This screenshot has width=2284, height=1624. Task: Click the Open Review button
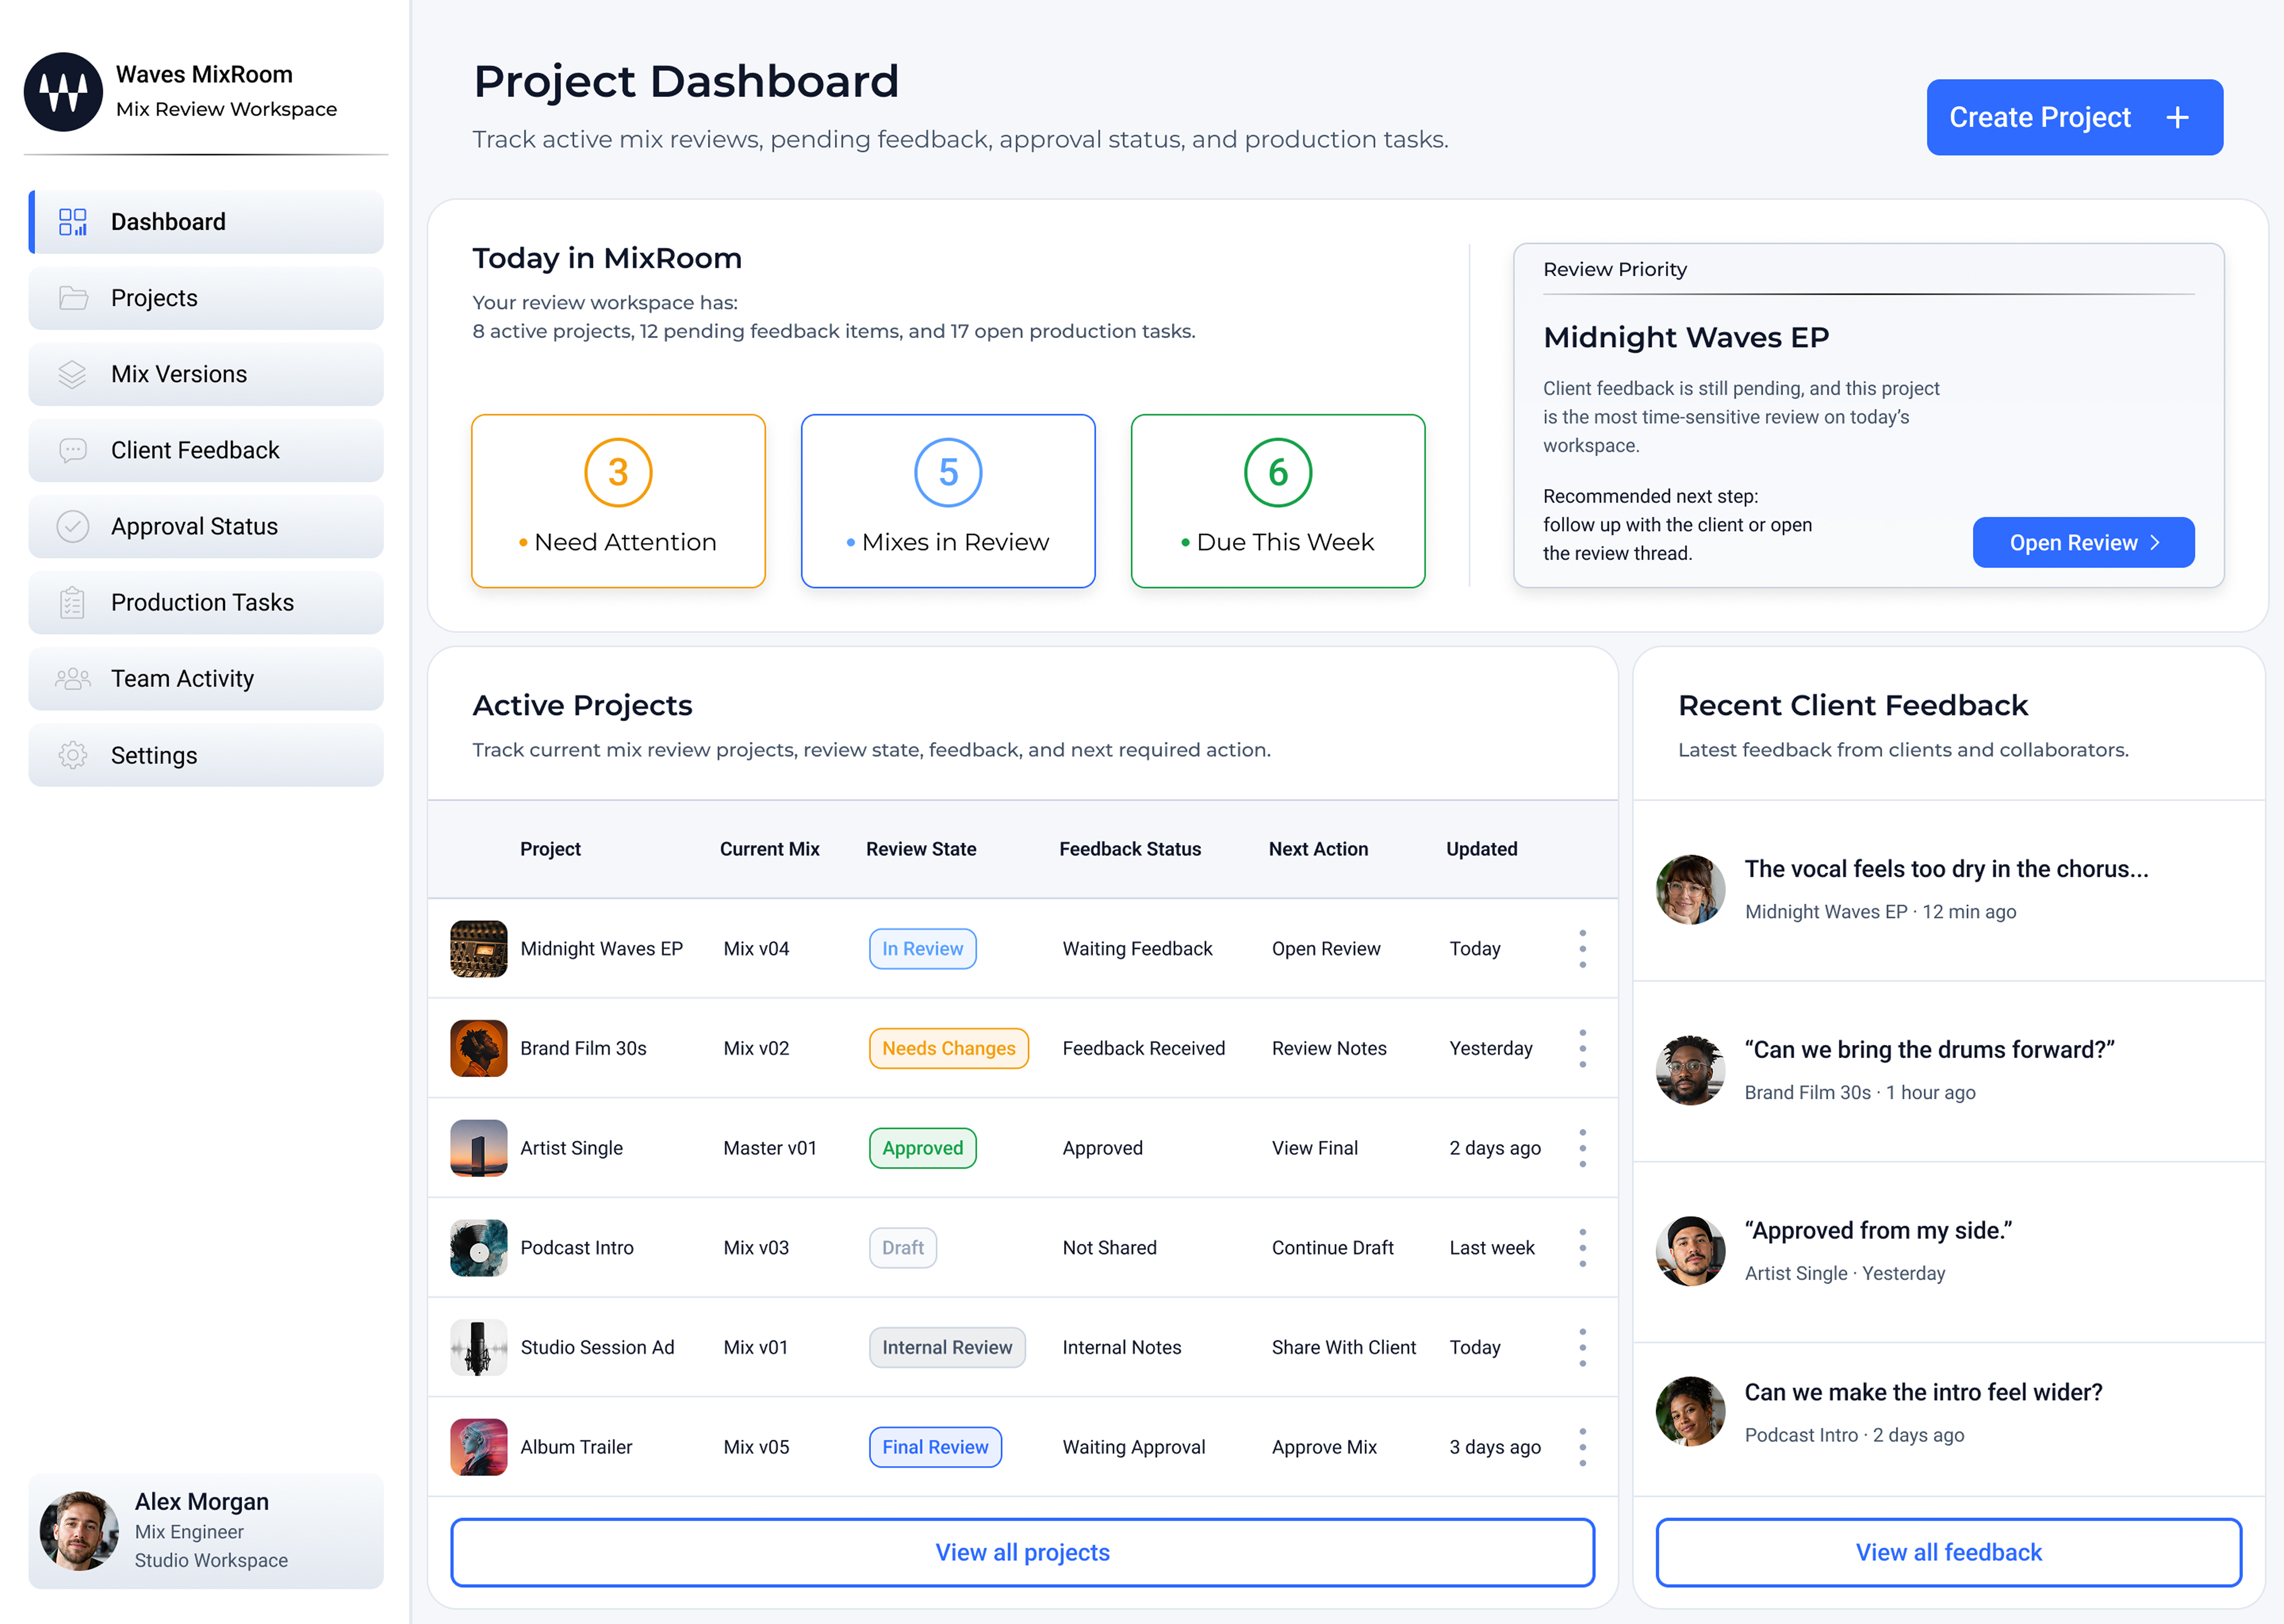pyautogui.click(x=2084, y=542)
